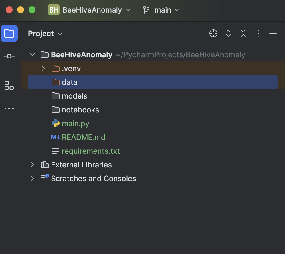The width and height of the screenshot is (285, 254).
Task: Open the Commit tool window icon
Action: click(9, 56)
